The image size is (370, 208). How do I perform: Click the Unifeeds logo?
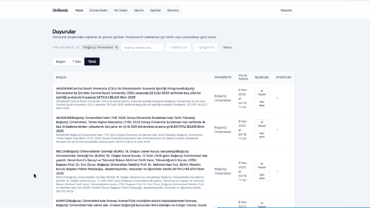click(x=60, y=10)
